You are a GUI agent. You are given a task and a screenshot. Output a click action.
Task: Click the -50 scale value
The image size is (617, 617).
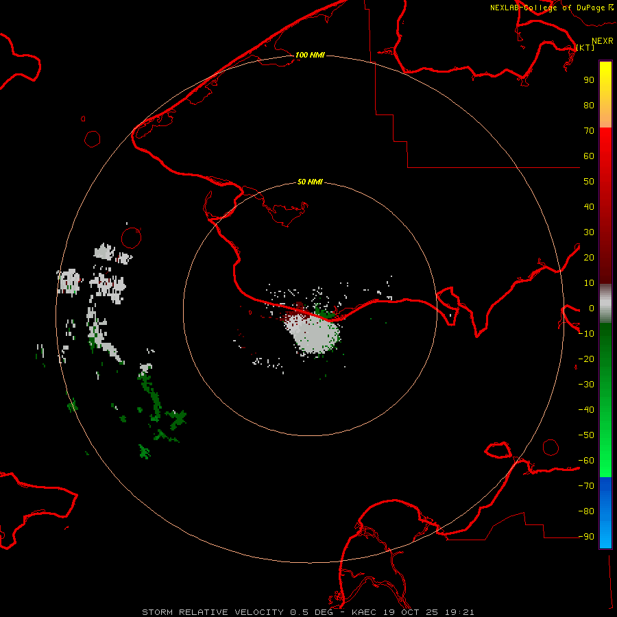[586, 435]
